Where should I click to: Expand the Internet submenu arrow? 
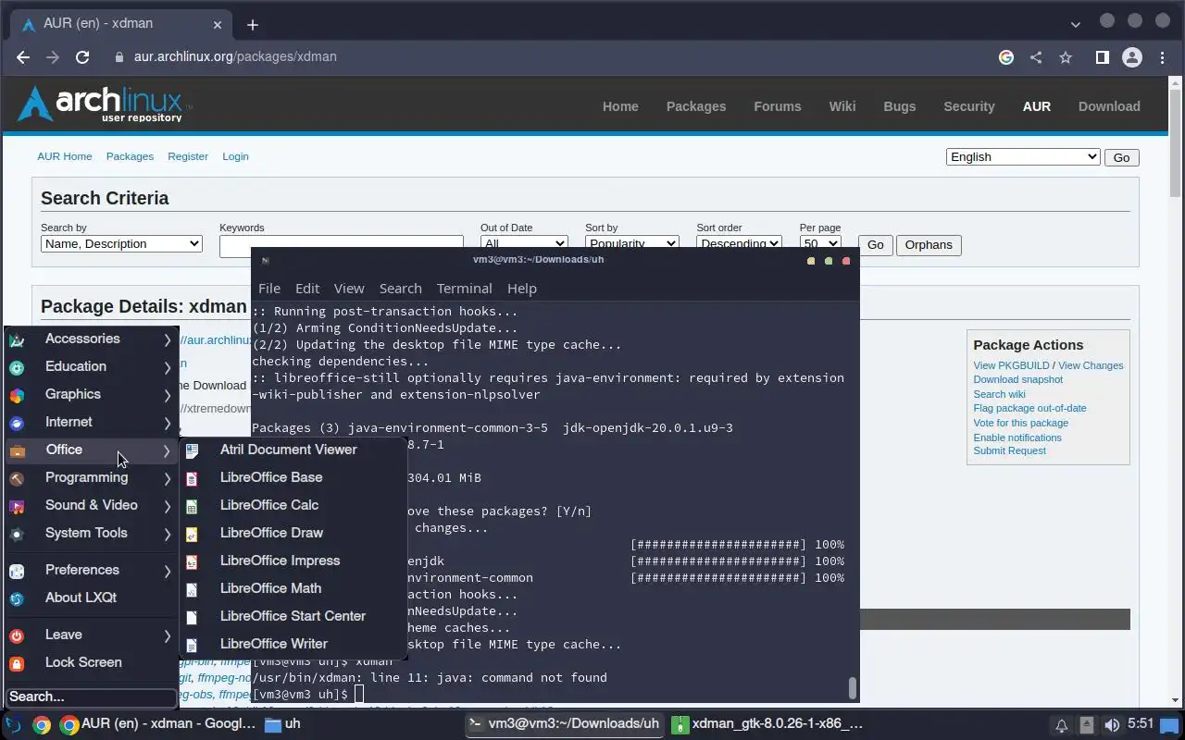point(168,423)
